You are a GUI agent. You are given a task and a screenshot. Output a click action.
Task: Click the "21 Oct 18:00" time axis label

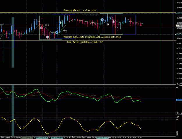click(6, 138)
